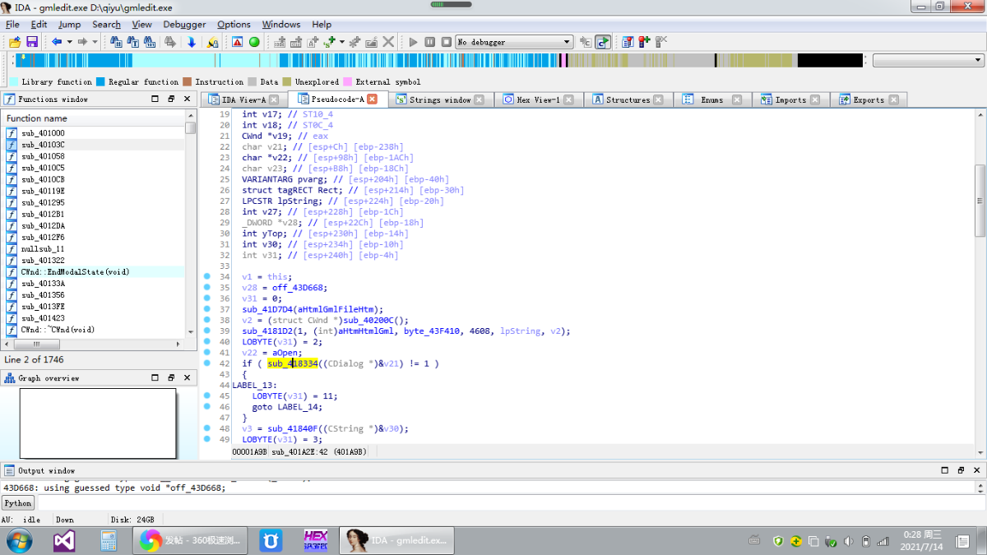
Task: Switch to the 360 browser taskbar window
Action: click(x=192, y=540)
